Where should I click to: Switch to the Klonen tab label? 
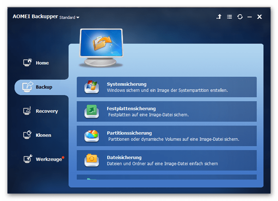point(44,135)
